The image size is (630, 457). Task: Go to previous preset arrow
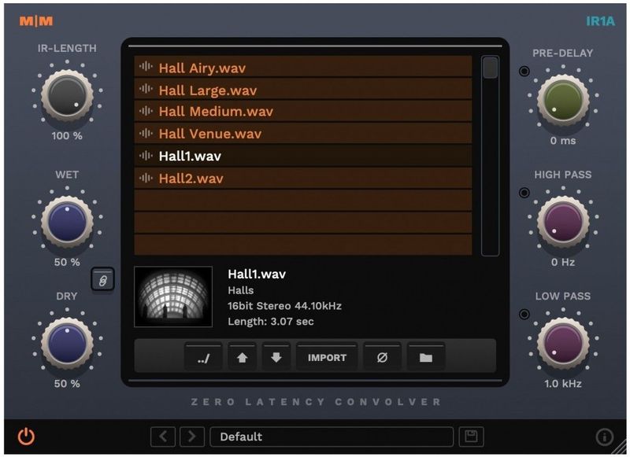[x=163, y=437]
